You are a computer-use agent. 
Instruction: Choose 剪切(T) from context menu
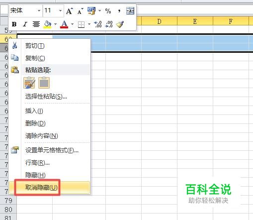50,46
